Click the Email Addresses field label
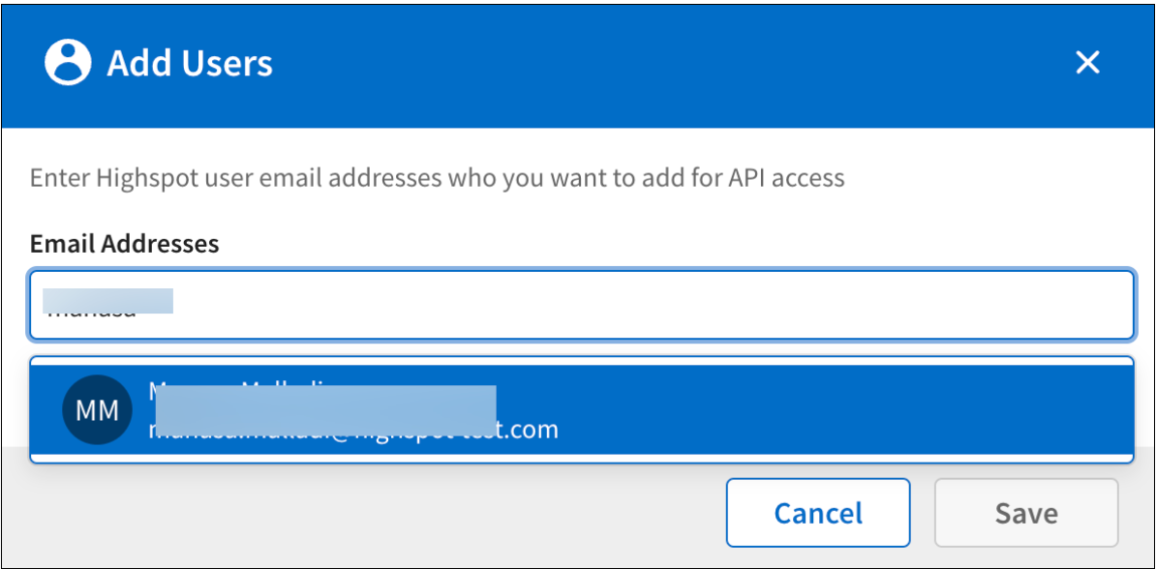1156x569 pixels. tap(125, 244)
